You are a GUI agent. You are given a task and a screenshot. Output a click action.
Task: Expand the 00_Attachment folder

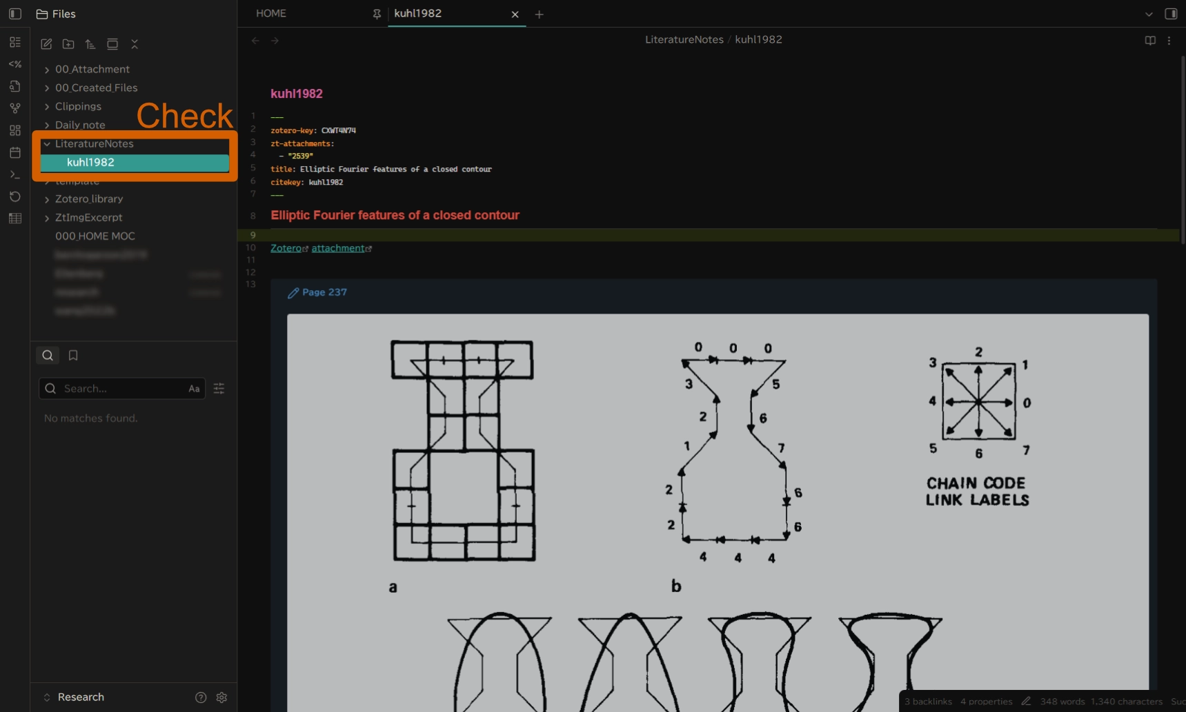click(47, 70)
